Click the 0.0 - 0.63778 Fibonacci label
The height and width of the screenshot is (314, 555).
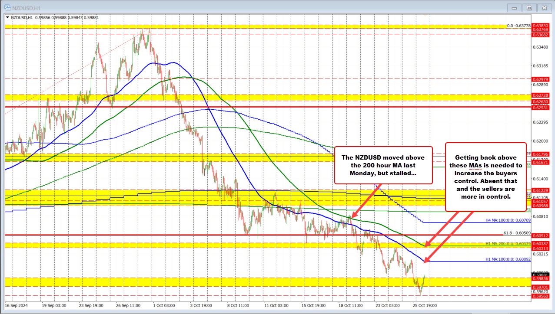pos(519,26)
